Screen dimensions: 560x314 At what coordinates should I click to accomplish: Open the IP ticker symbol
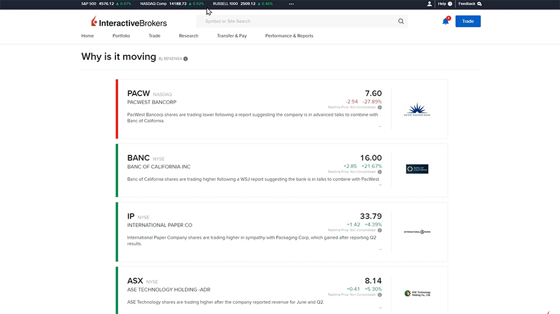(130, 216)
